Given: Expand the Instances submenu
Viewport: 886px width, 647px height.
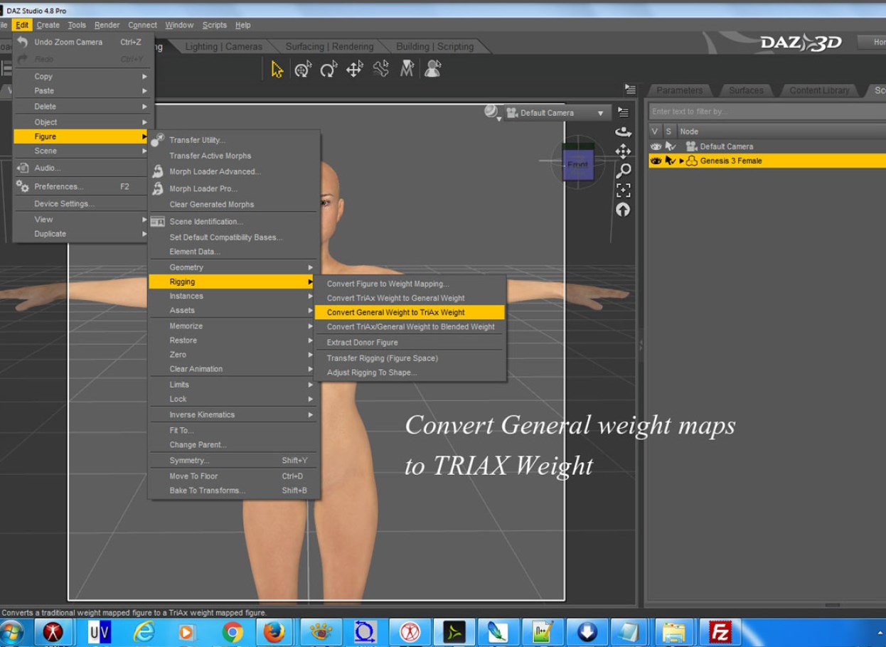Looking at the screenshot, I should 232,296.
